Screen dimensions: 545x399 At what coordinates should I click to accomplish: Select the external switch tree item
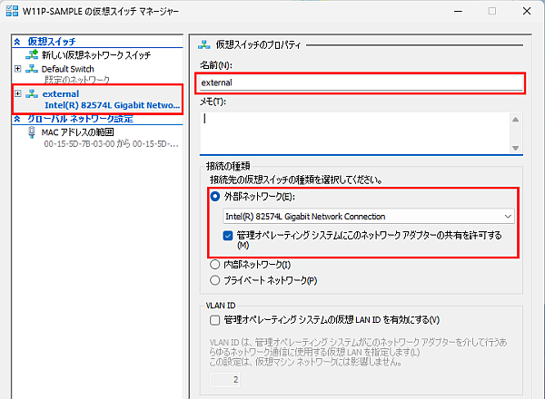tap(61, 94)
